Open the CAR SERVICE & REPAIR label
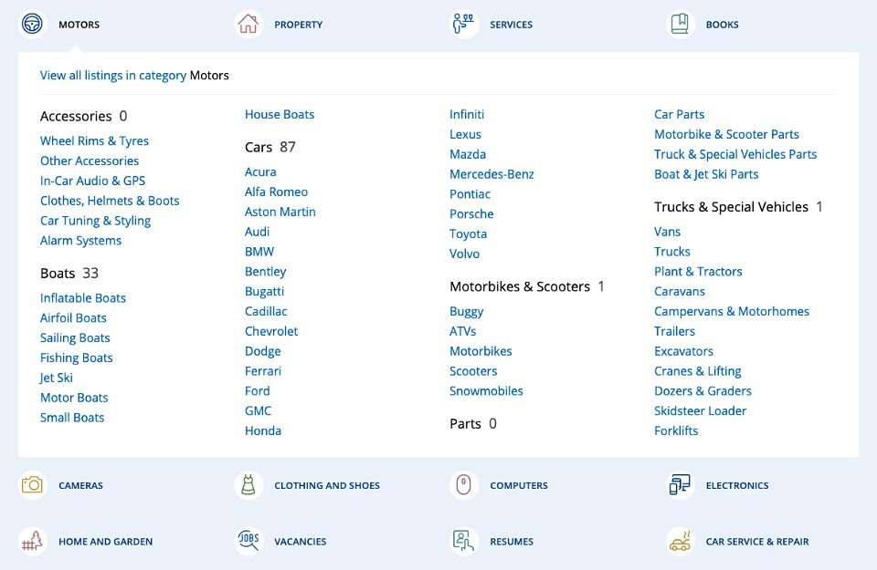Image resolution: width=877 pixels, height=570 pixels. tap(757, 541)
